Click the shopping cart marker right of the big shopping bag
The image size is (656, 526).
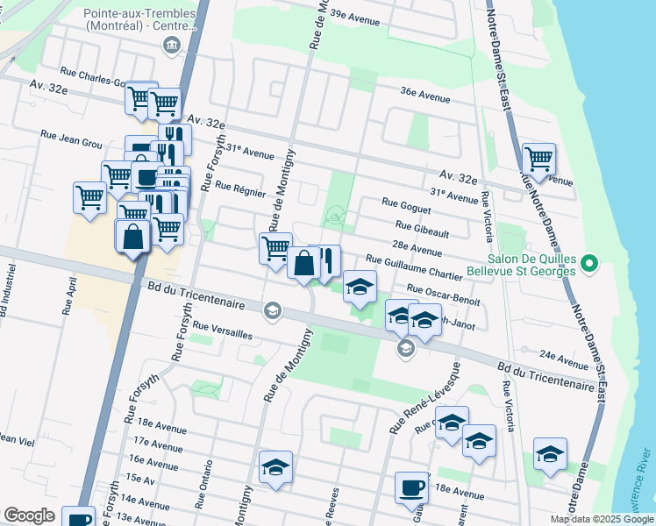click(168, 231)
